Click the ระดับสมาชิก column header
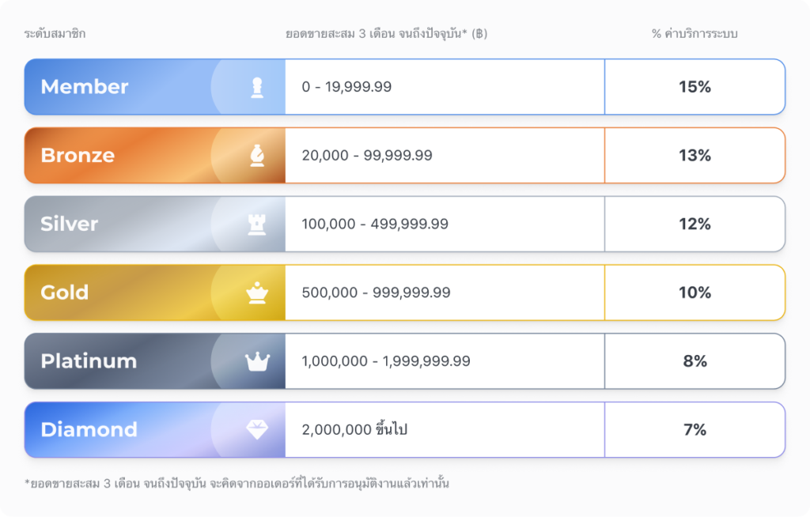 [55, 34]
